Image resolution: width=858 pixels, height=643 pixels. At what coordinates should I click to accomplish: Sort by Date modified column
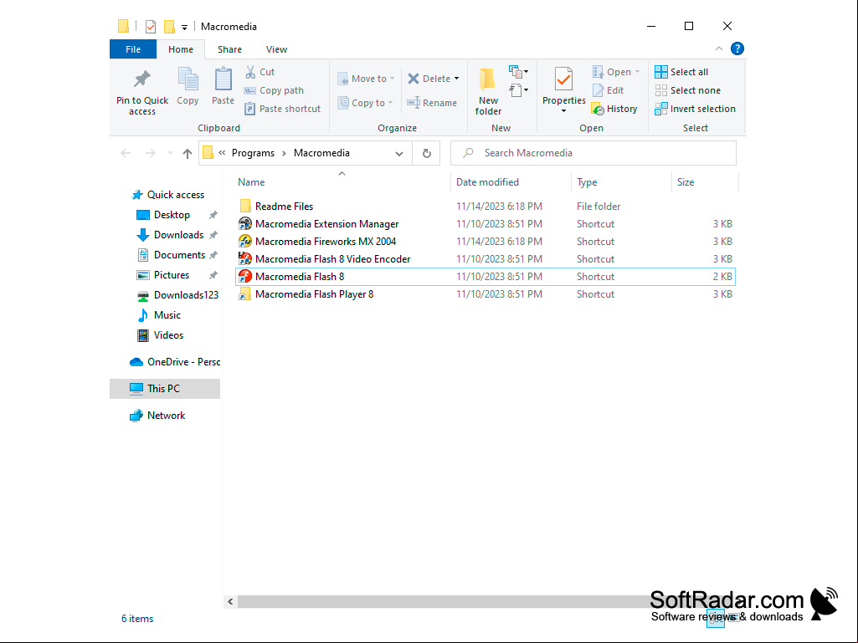click(x=487, y=182)
